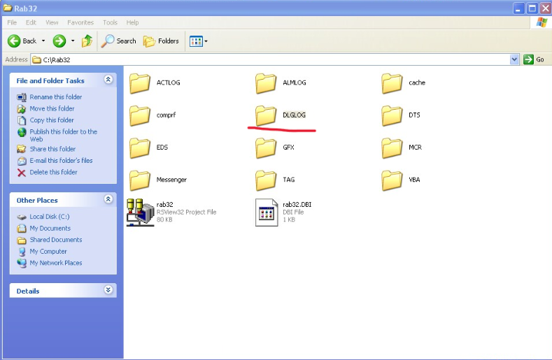552x360 pixels.
Task: Open the ALMLOG folder
Action: (281, 83)
